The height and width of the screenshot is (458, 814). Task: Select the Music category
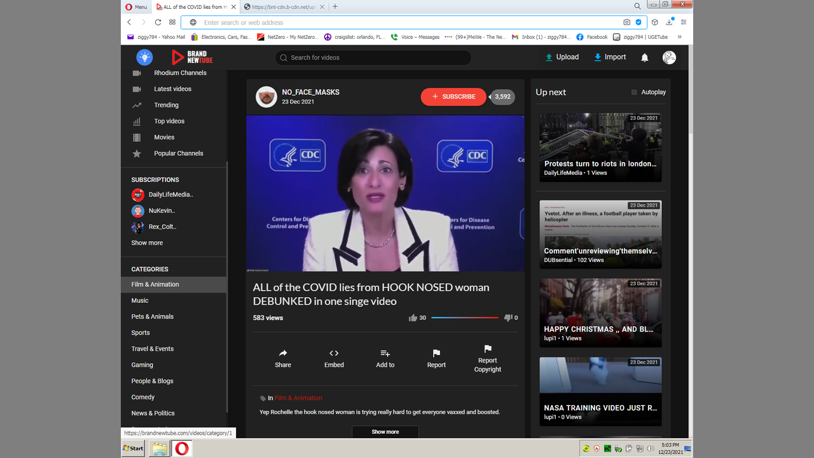(140, 300)
